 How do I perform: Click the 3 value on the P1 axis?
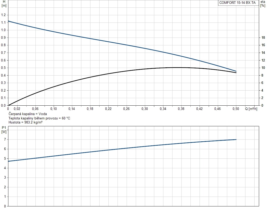pos(4,178)
